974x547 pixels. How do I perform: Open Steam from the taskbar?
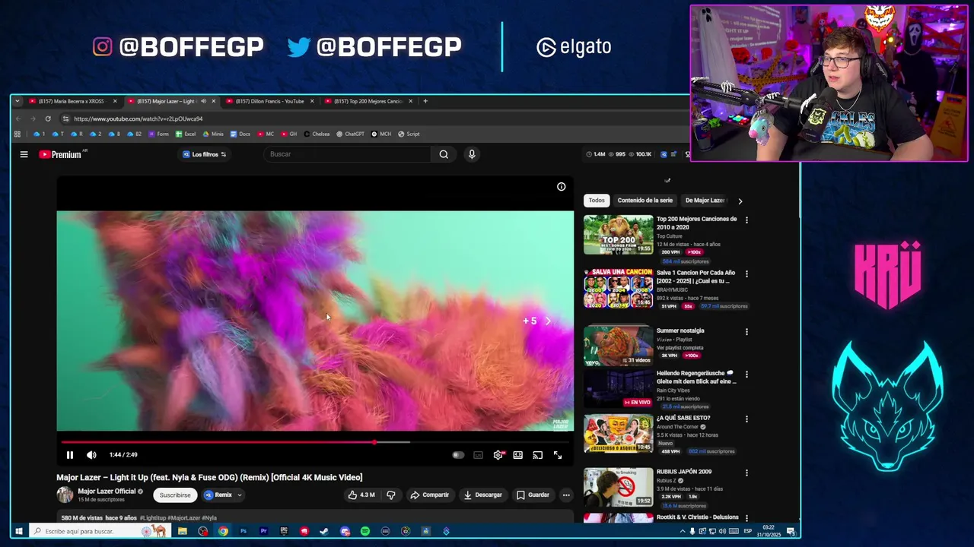[324, 531]
